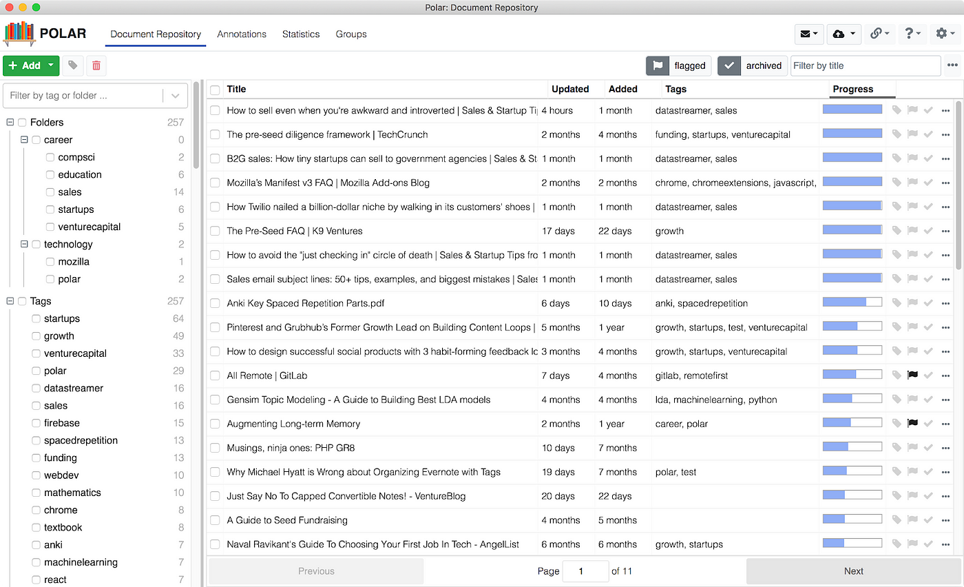This screenshot has height=587, width=964.
Task: Check the 'mozilla' folder checkbox
Action: pos(50,262)
